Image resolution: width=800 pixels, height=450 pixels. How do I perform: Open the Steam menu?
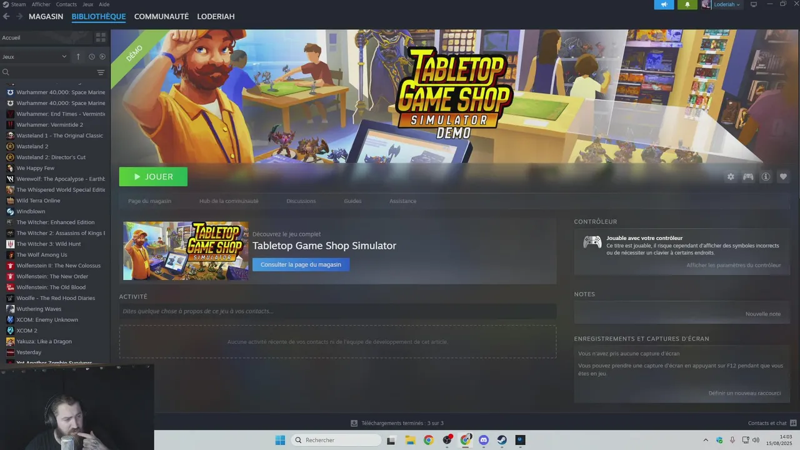click(x=14, y=4)
